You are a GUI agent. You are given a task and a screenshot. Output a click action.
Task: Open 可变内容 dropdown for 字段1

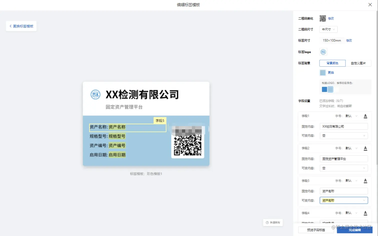click(x=344, y=136)
